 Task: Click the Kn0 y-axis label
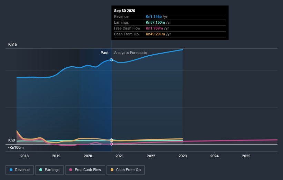(12, 140)
